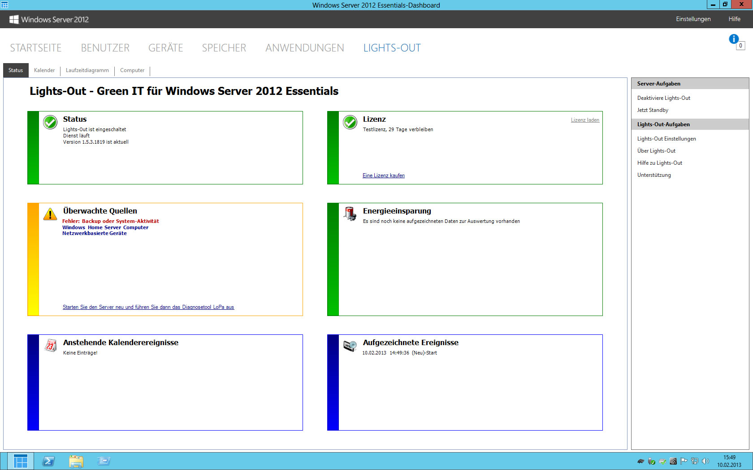Viewport: 753px width, 470px height.
Task: Switch to the BENUTZER section
Action: [x=105, y=48]
